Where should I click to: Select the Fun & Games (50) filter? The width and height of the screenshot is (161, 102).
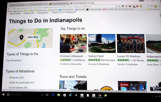point(6,87)
